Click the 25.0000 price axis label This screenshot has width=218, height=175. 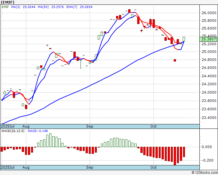pos(209,52)
